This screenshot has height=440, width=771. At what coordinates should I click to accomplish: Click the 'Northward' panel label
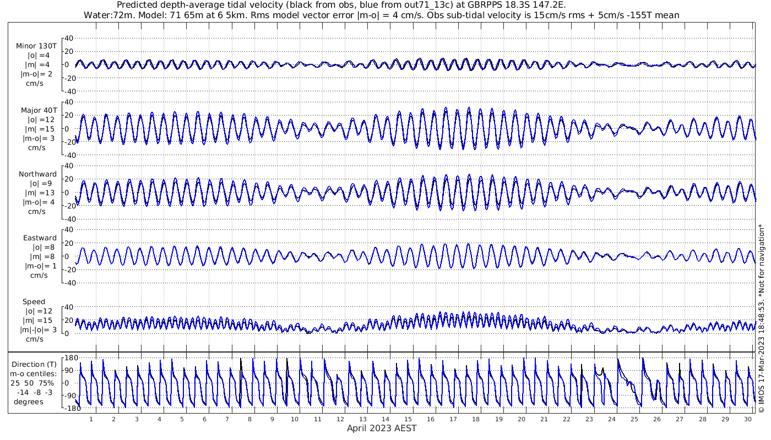pyautogui.click(x=37, y=174)
